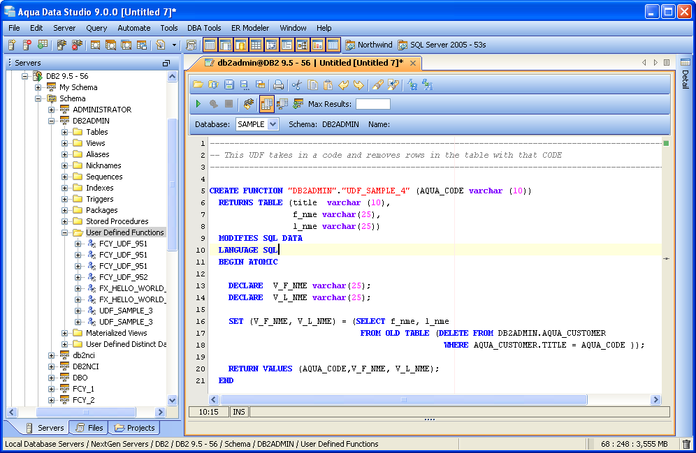Click the Save file disk icon
The width and height of the screenshot is (696, 453).
point(229,85)
